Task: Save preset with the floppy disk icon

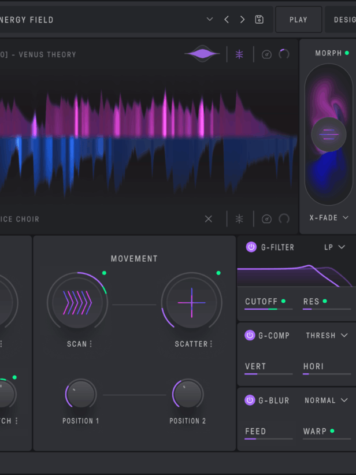Action: [x=259, y=20]
